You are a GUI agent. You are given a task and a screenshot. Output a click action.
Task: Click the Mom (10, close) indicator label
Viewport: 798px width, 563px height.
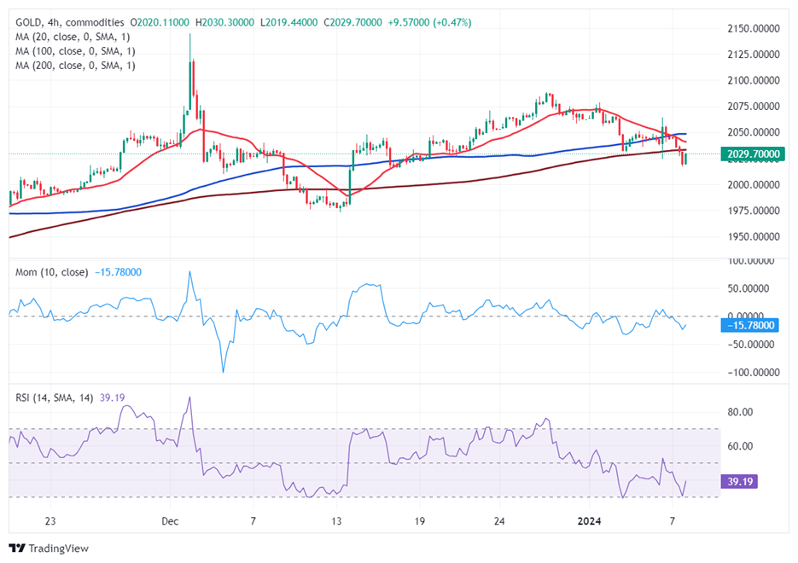51,272
